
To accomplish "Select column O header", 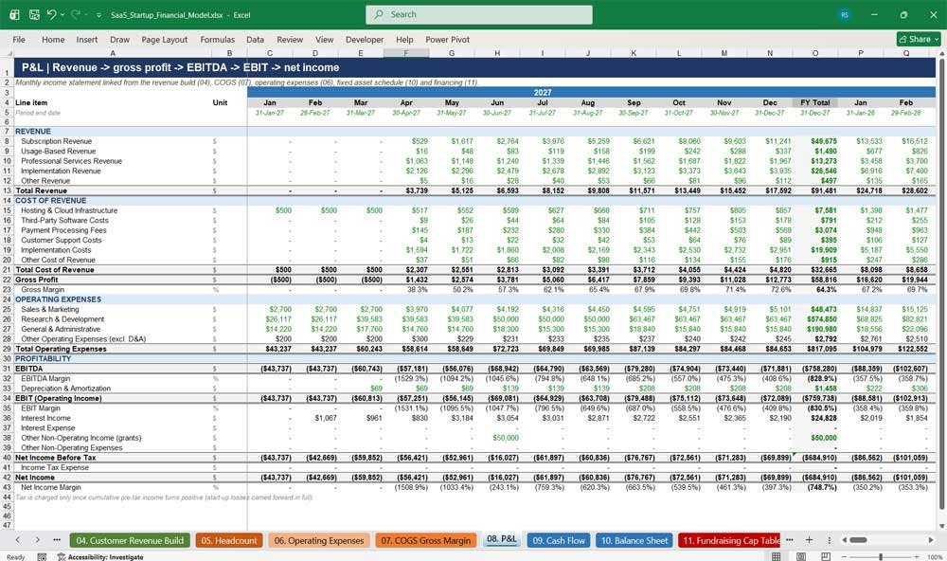I will click(x=815, y=53).
